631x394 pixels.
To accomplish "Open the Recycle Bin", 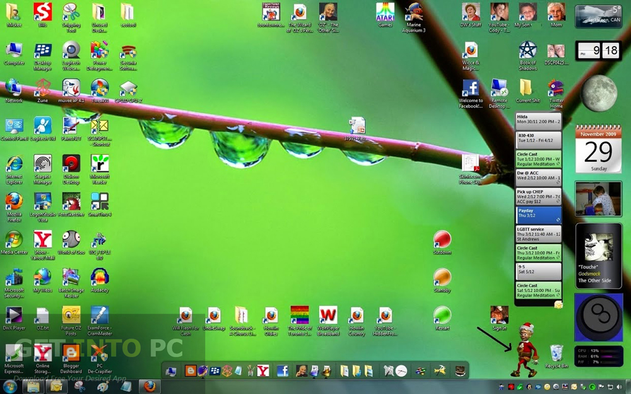I will pos(557,356).
